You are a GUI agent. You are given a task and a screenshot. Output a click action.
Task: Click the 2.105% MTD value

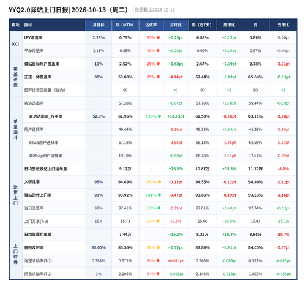click(x=125, y=274)
